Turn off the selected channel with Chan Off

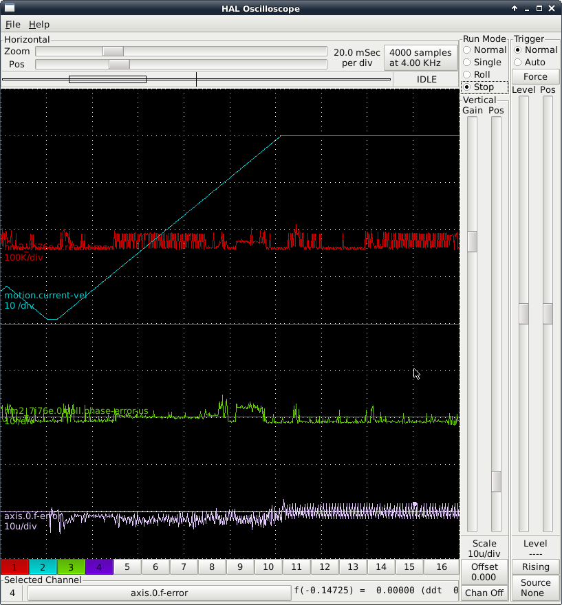click(485, 593)
